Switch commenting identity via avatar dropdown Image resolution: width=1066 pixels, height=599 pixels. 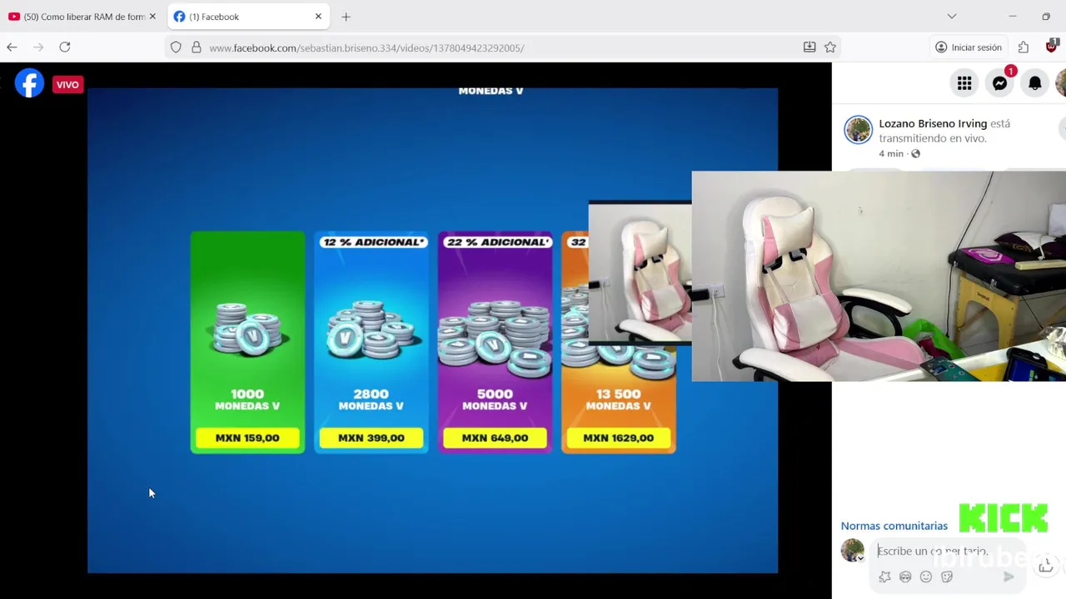pos(853,551)
